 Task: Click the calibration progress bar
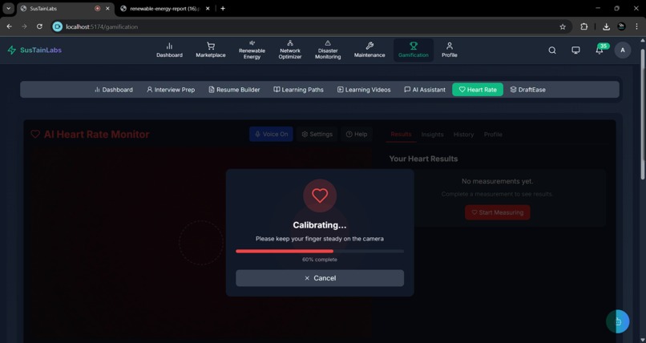tap(320, 251)
